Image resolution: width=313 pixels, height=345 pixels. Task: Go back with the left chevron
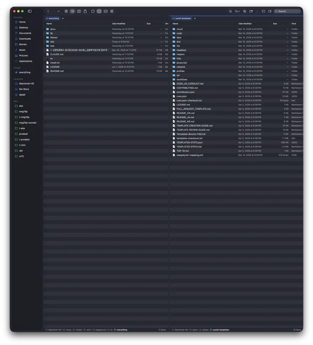(48, 11)
